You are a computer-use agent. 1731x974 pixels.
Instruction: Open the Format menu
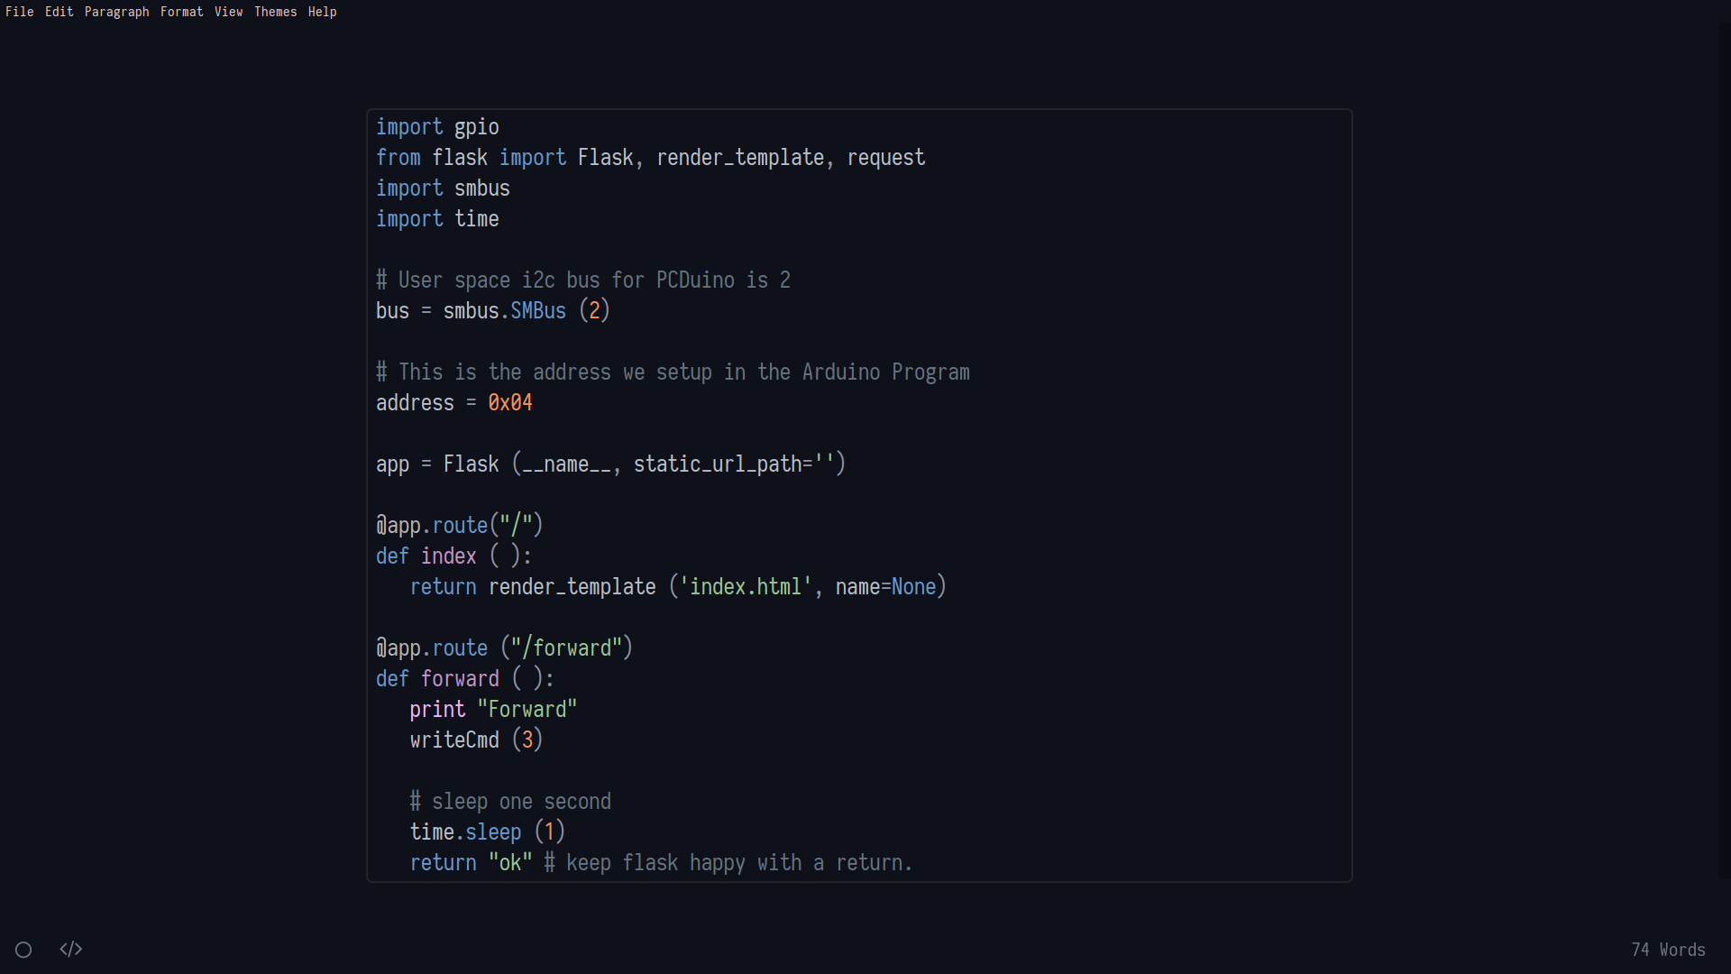tap(181, 12)
